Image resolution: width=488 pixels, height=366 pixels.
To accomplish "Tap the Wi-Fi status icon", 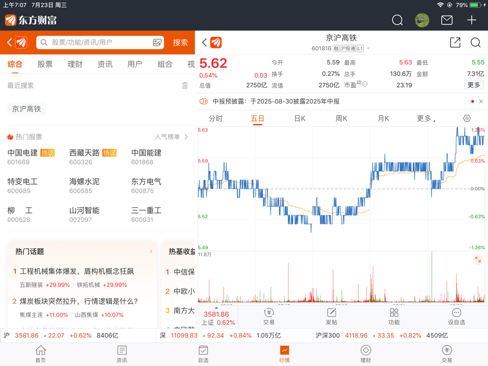I will (440, 5).
